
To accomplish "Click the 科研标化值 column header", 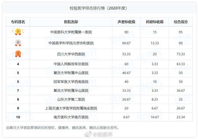I will 155,22.
